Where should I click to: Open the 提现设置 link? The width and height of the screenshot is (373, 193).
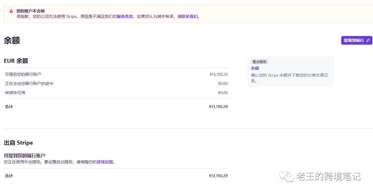pos(105,162)
